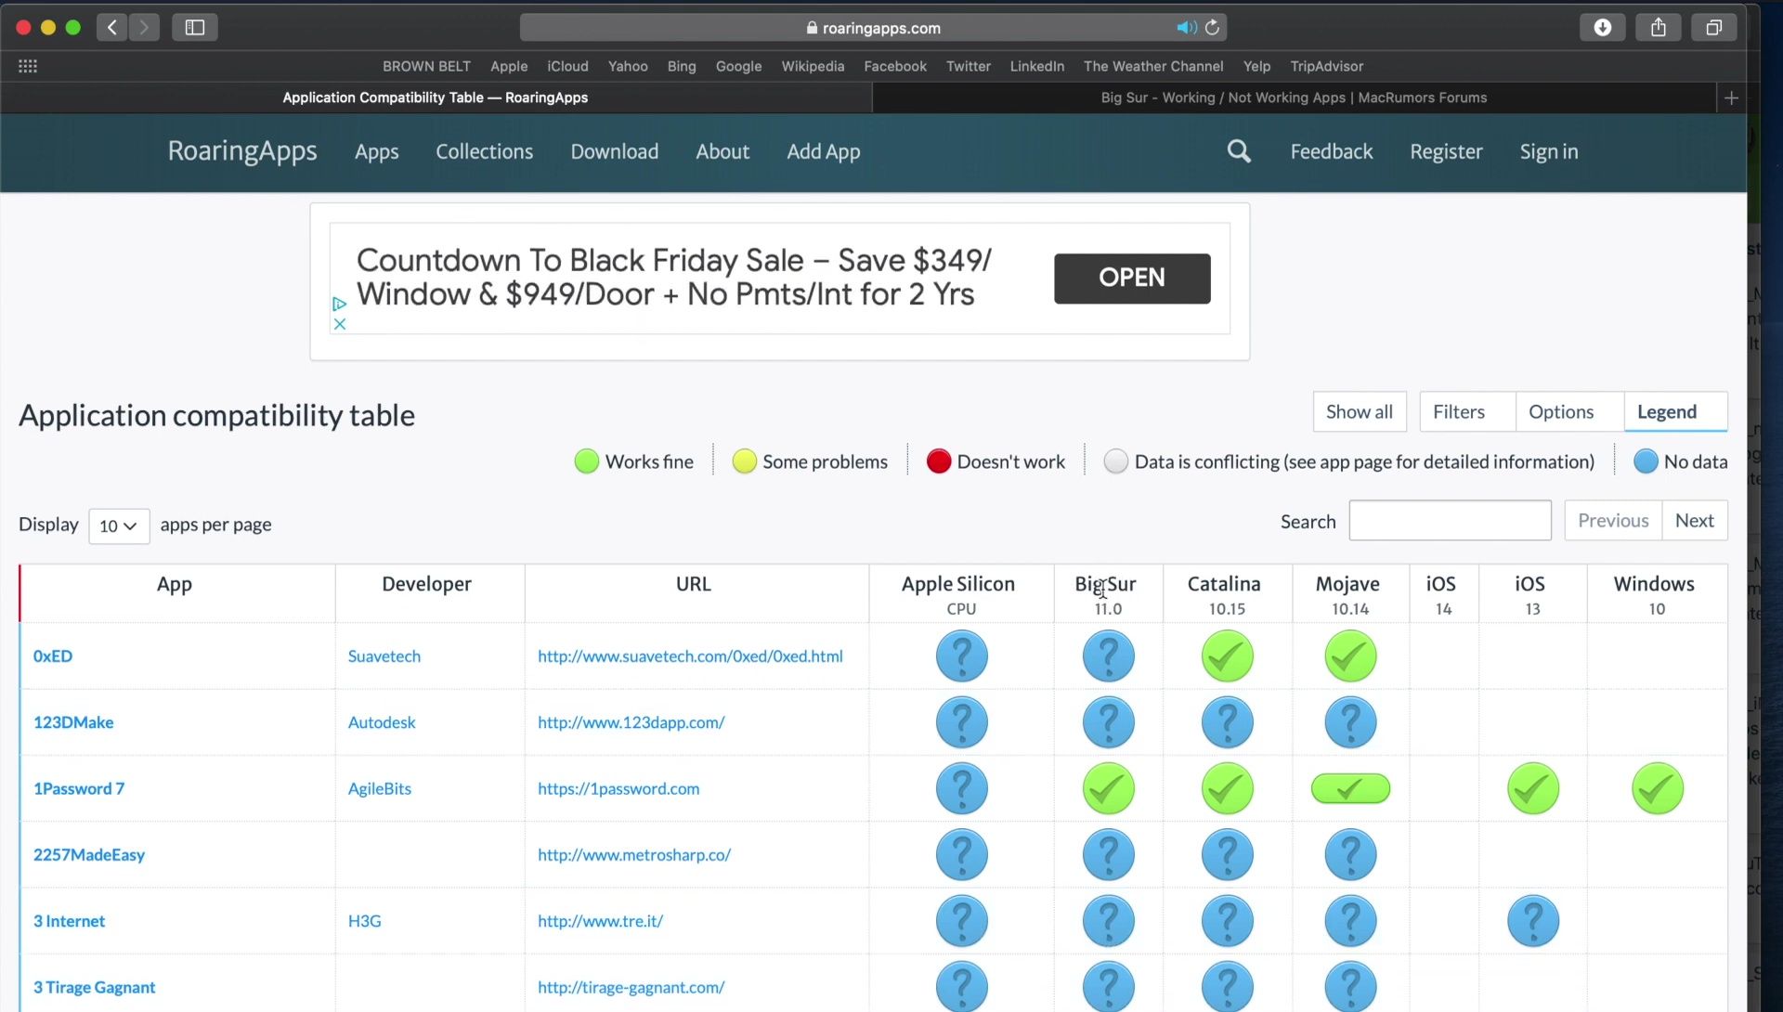The width and height of the screenshot is (1783, 1012).
Task: Reload the page with the refresh icon
Action: click(1213, 28)
